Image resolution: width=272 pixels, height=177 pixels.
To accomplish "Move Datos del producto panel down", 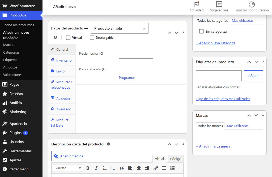I will (176, 33).
